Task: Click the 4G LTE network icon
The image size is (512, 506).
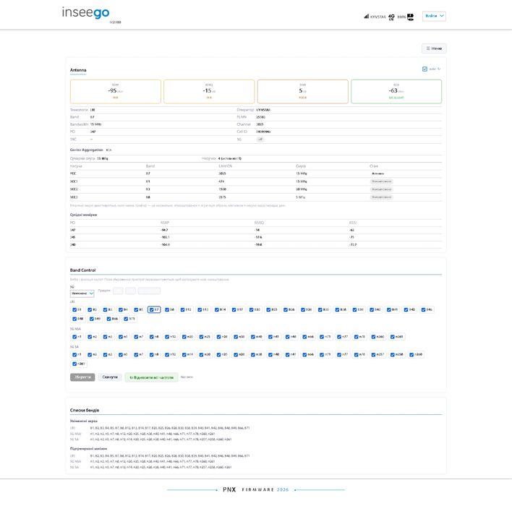Action: pos(391,17)
